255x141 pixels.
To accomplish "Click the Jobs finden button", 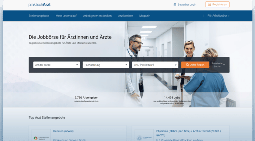I will coord(195,65).
